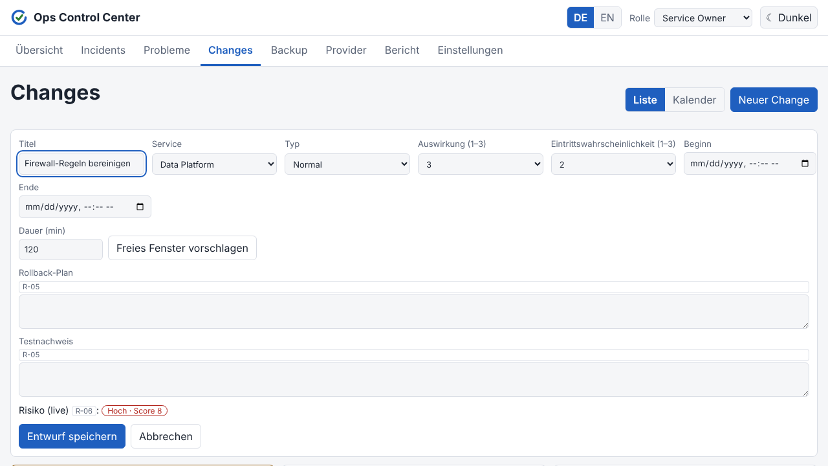Viewport: 828px width, 466px height.
Task: Click the Ende date-time field
Action: (x=85, y=207)
